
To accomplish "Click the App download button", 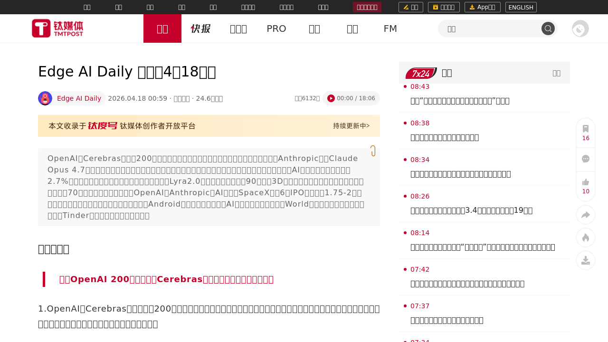I will coord(482,7).
